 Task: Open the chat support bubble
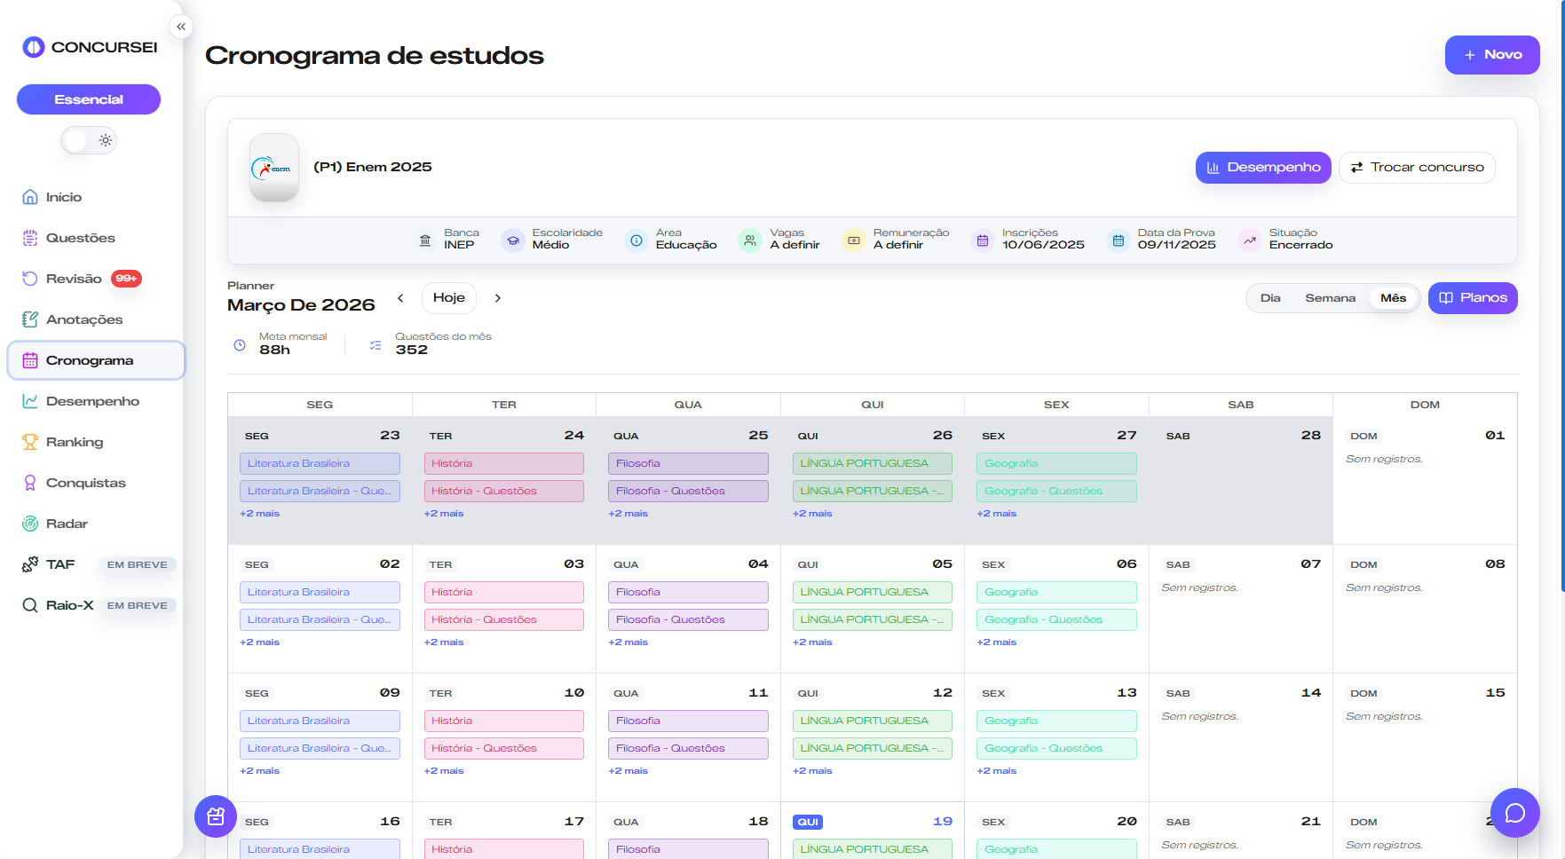coord(1514,812)
